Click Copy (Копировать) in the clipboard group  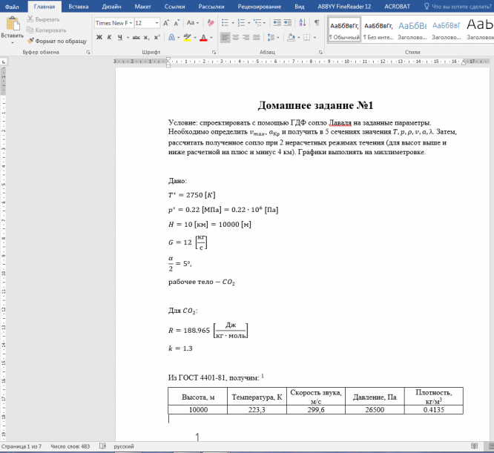(46, 30)
